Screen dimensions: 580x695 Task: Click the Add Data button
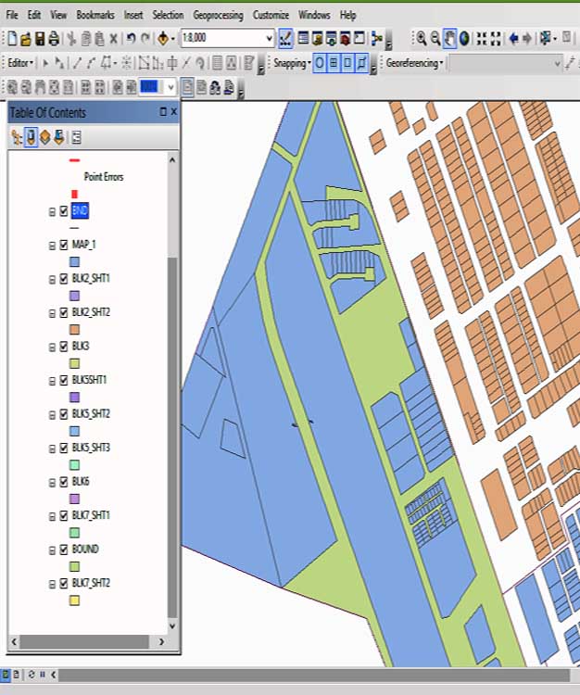(x=163, y=38)
